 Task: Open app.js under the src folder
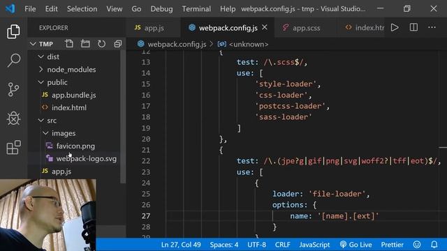pyautogui.click(x=61, y=172)
